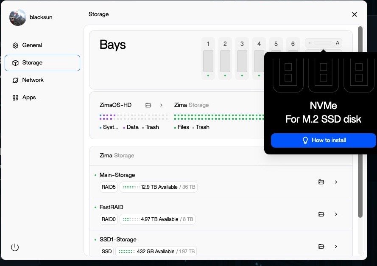
Task: Click the storage panel vertical scrollbar
Action: click(360, 123)
